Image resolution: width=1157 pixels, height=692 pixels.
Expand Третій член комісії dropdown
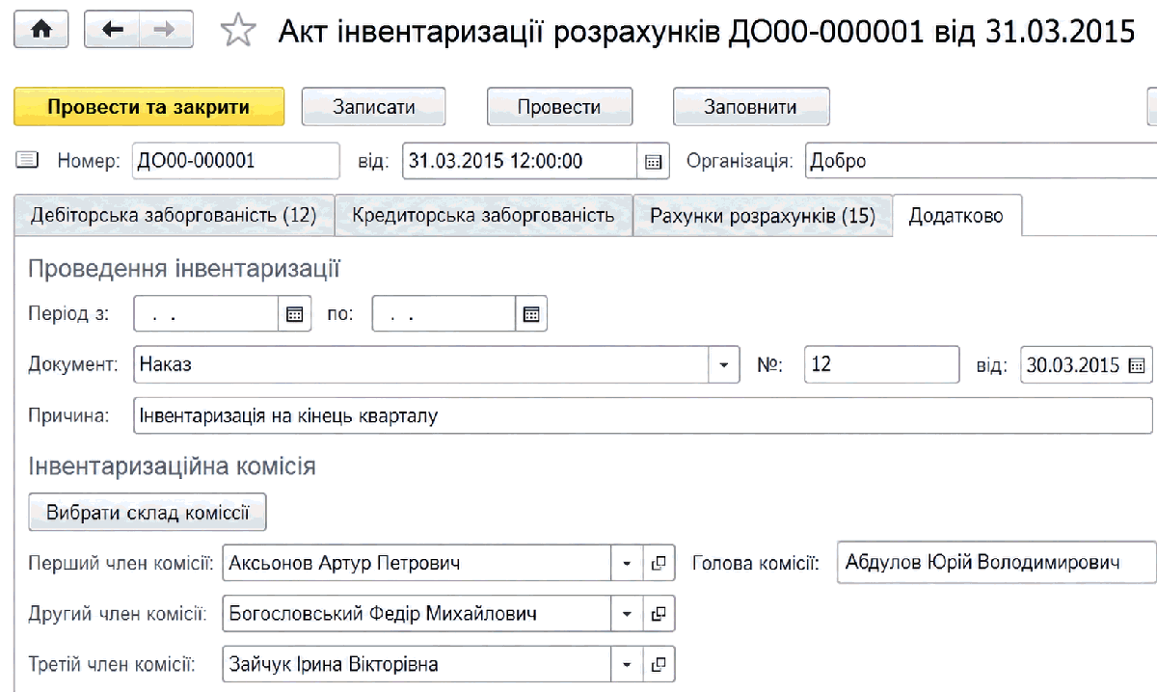[627, 664]
